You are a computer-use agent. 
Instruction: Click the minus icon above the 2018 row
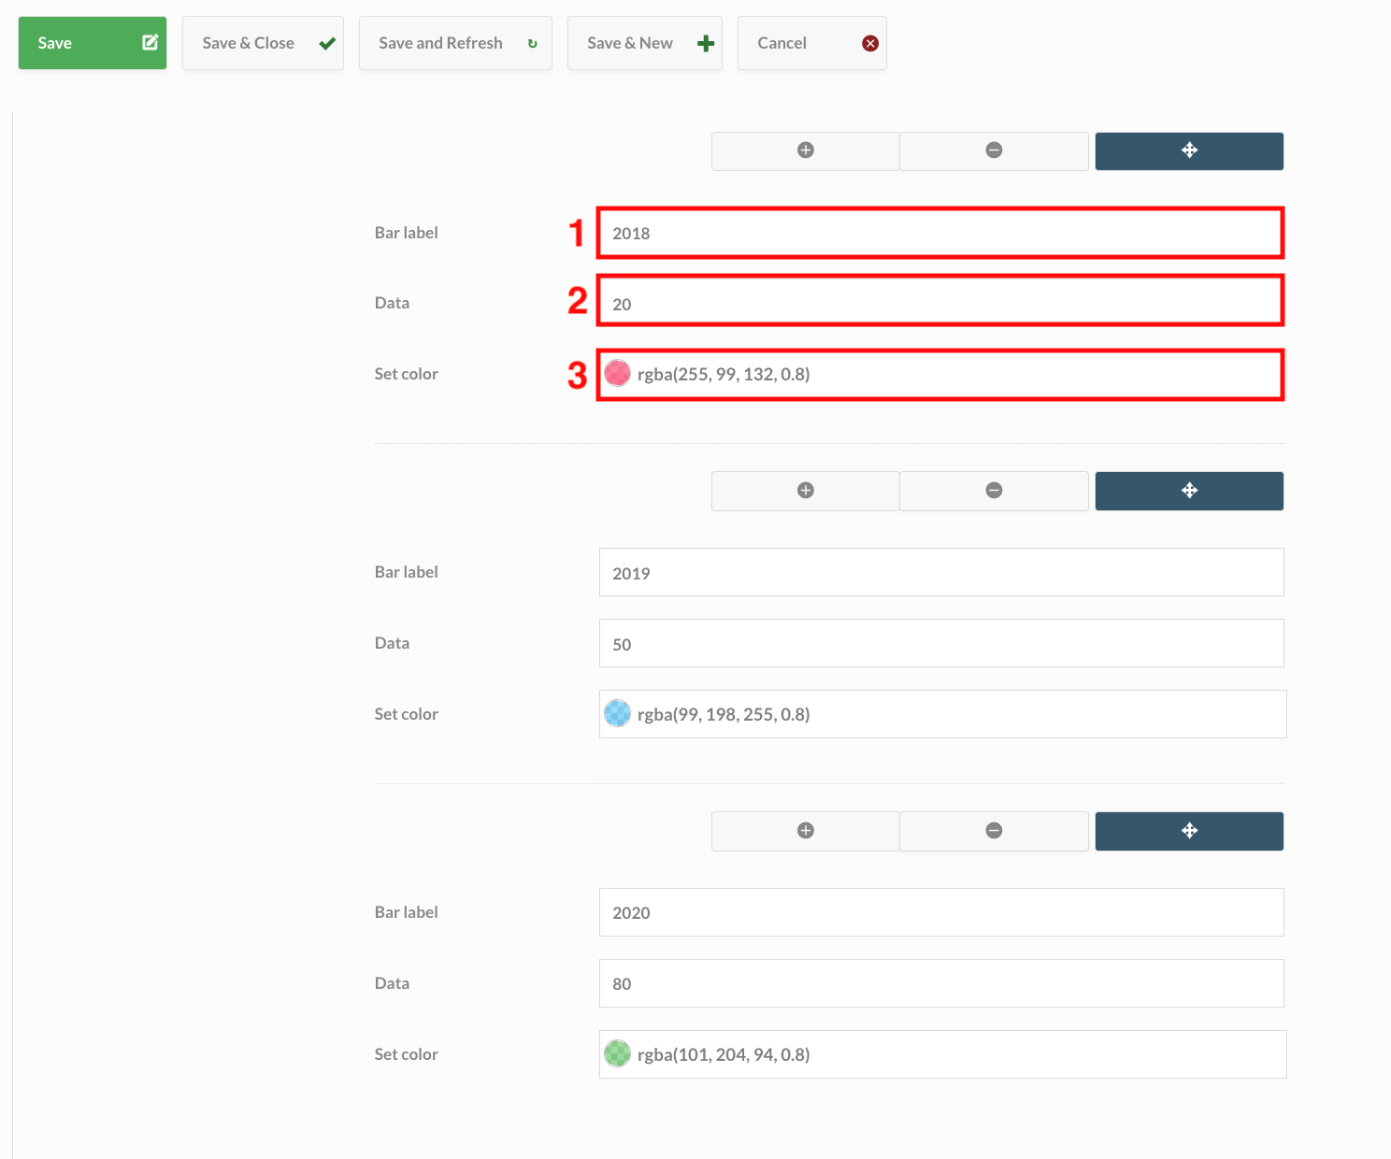pos(994,150)
